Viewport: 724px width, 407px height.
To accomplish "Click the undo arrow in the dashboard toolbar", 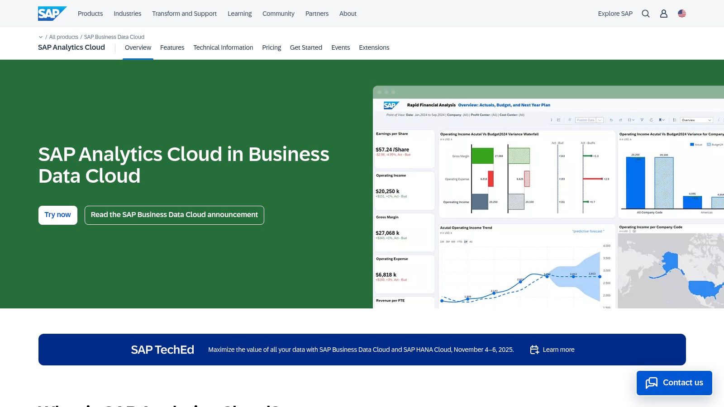I will tap(611, 120).
